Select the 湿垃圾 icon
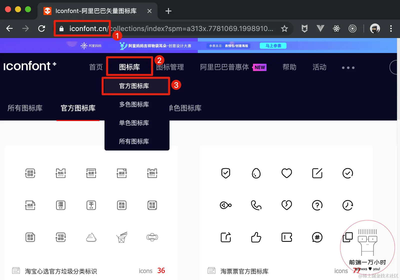The height and width of the screenshot is (280, 400). tap(61, 205)
